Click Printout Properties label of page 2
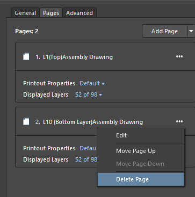The width and height of the screenshot is (195, 197). pos(49,148)
